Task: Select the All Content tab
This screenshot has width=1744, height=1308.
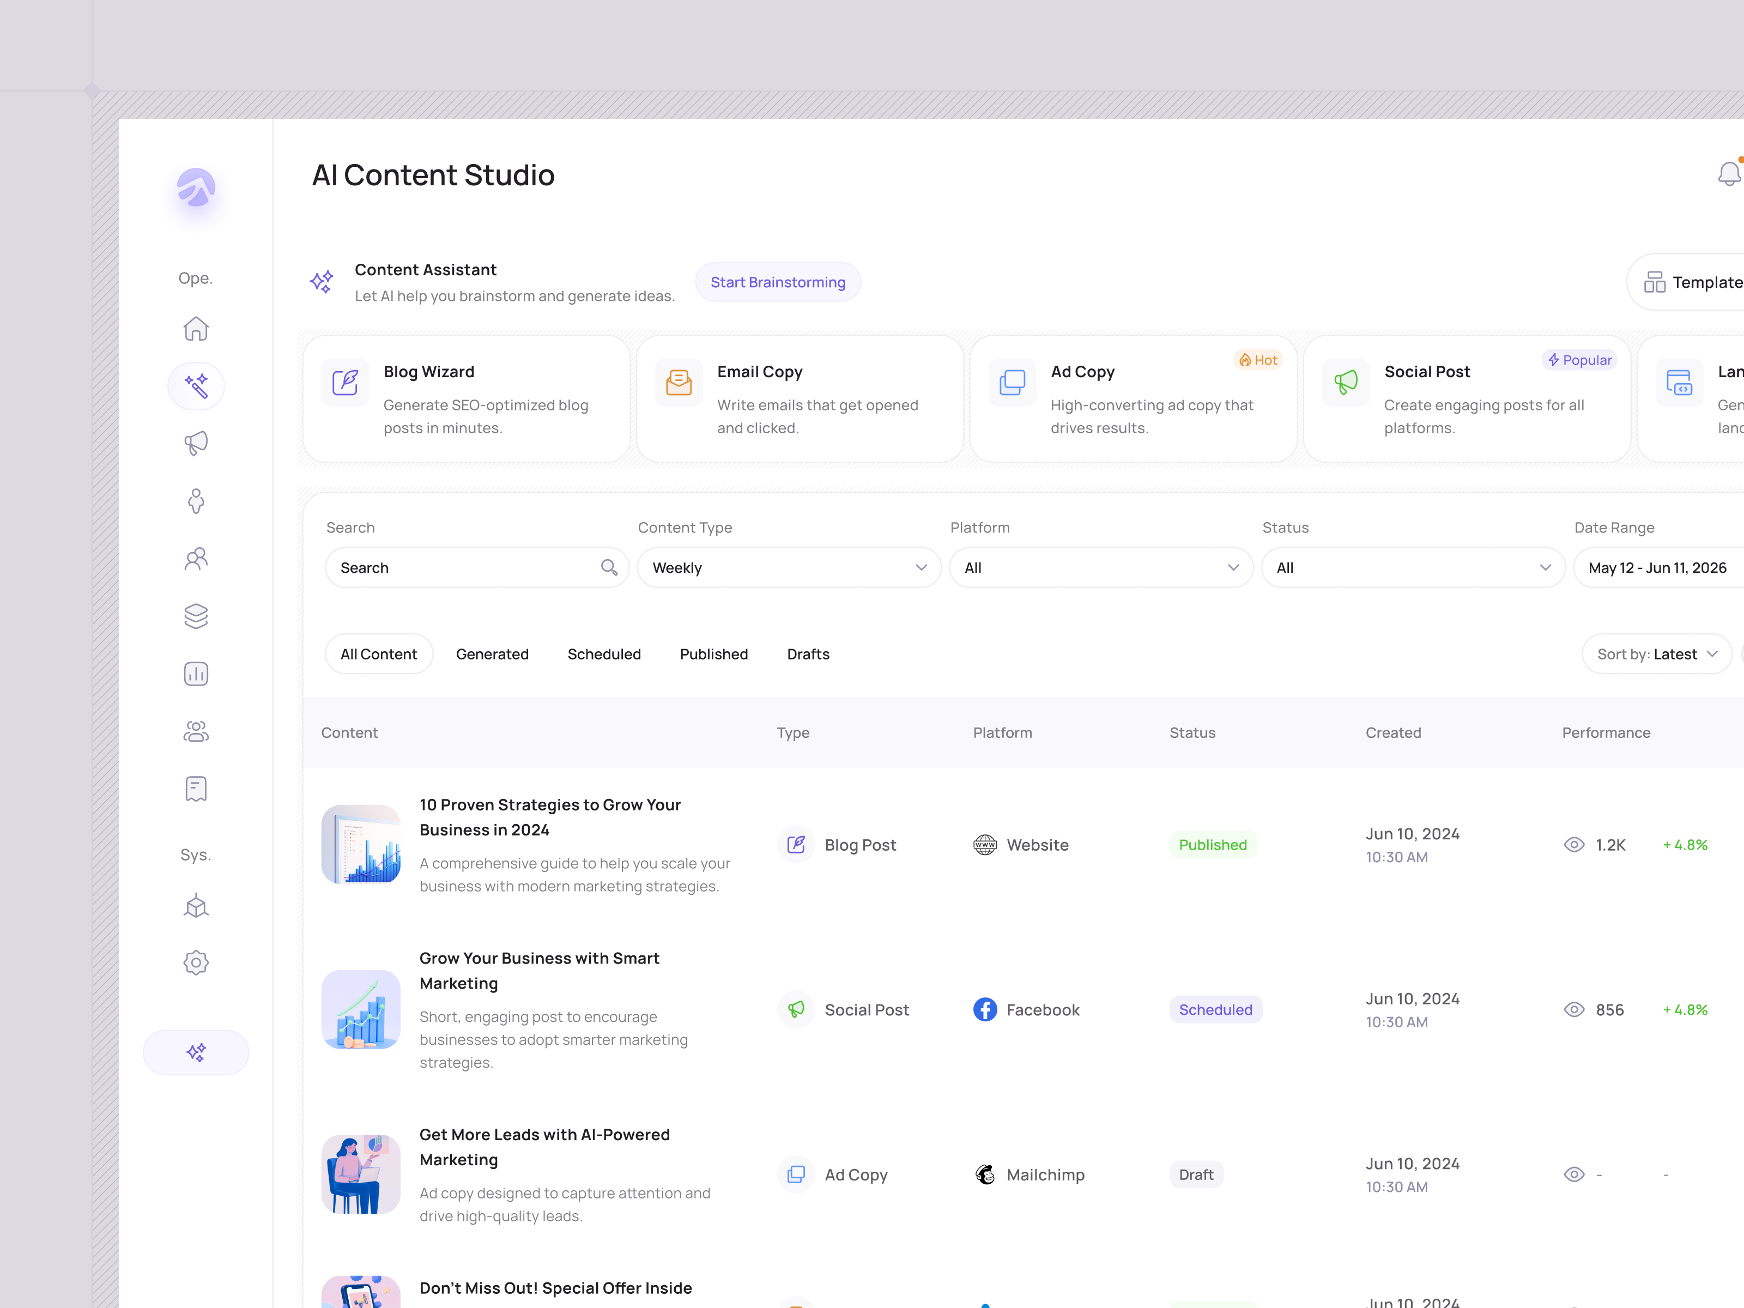Action: (378, 653)
